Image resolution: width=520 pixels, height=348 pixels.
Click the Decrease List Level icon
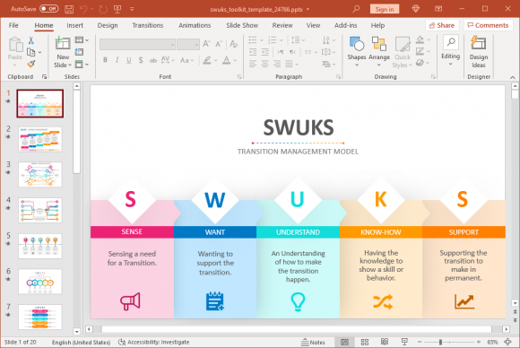click(253, 52)
